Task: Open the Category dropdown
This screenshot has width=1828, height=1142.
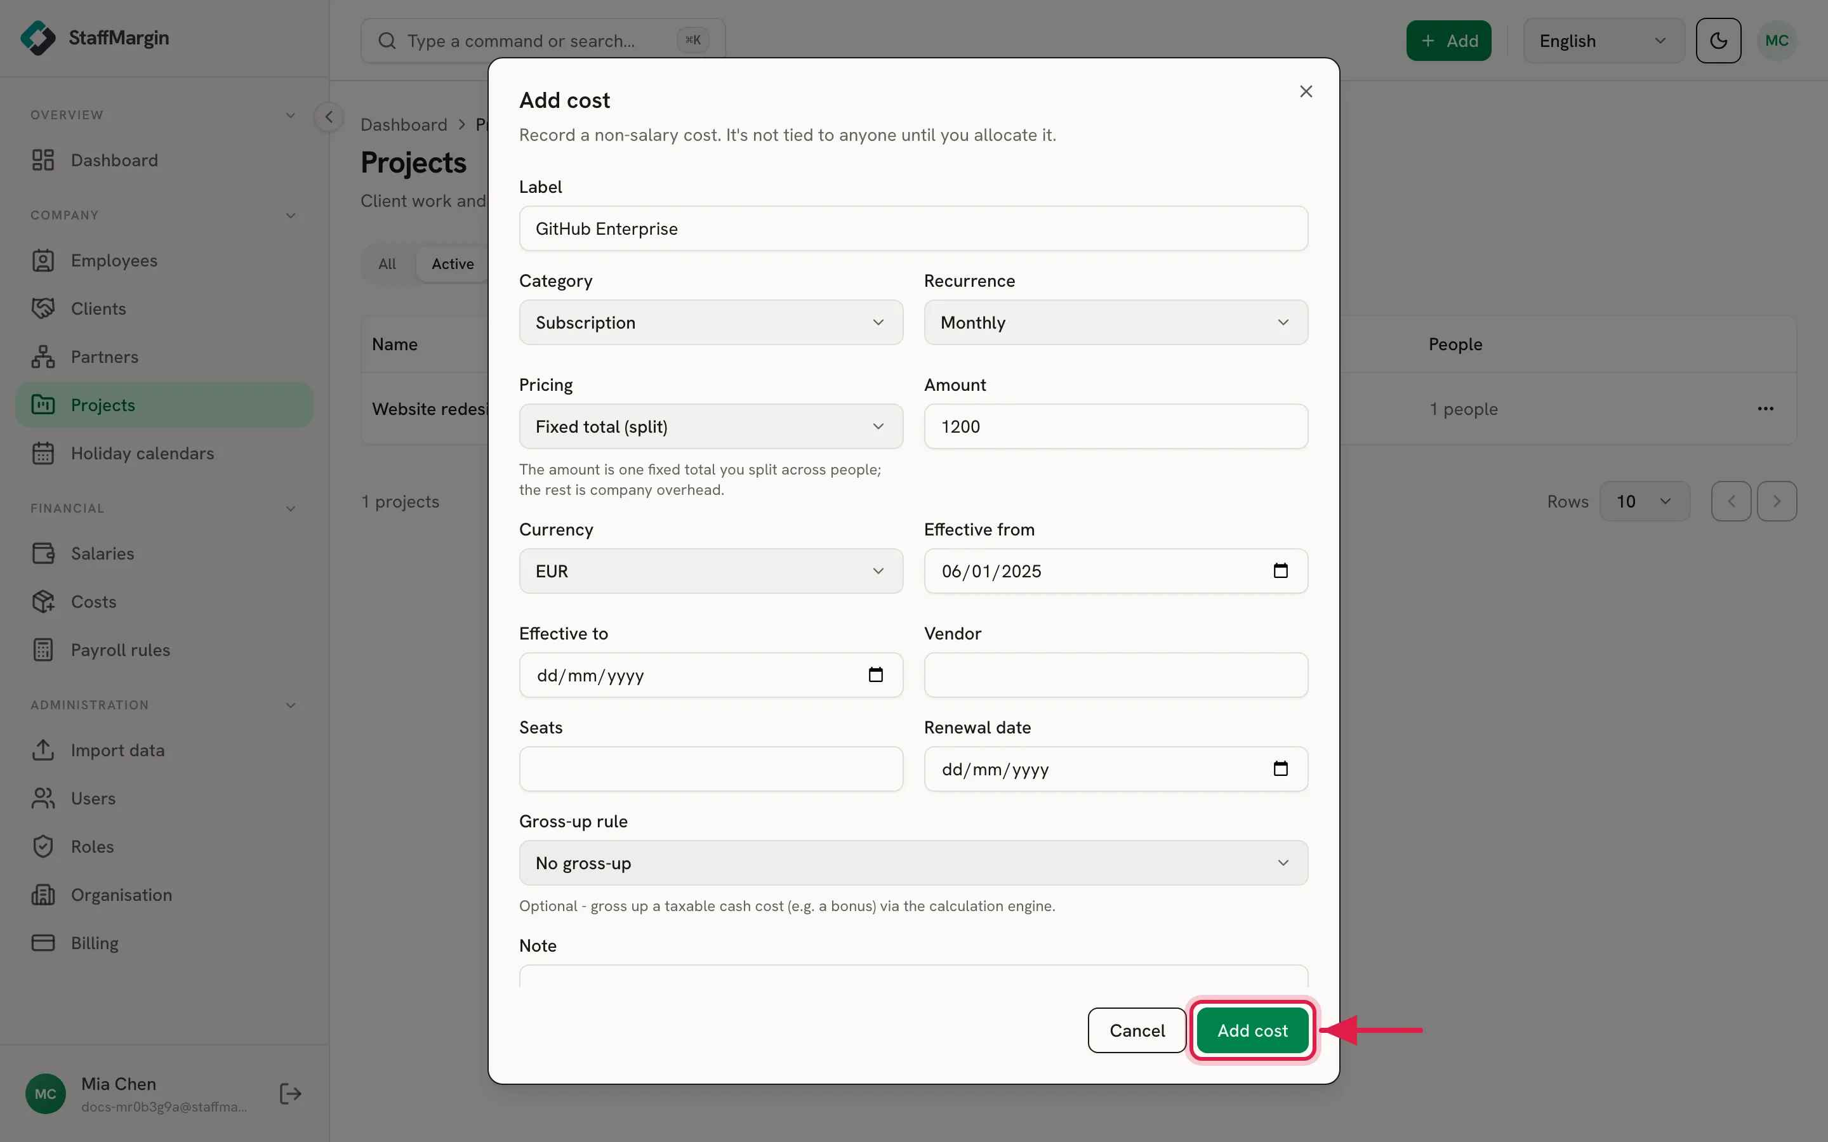Action: [711, 322]
